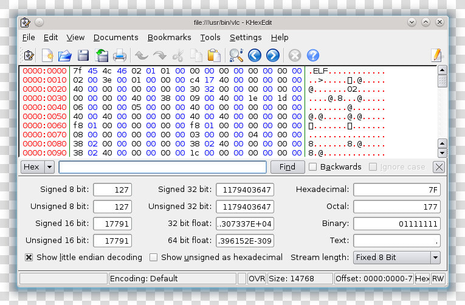The height and width of the screenshot is (305, 465).
Task: Click the Signed 8 bit value field
Action: (x=112, y=190)
